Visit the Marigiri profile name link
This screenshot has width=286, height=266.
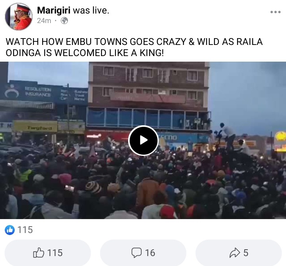(54, 10)
